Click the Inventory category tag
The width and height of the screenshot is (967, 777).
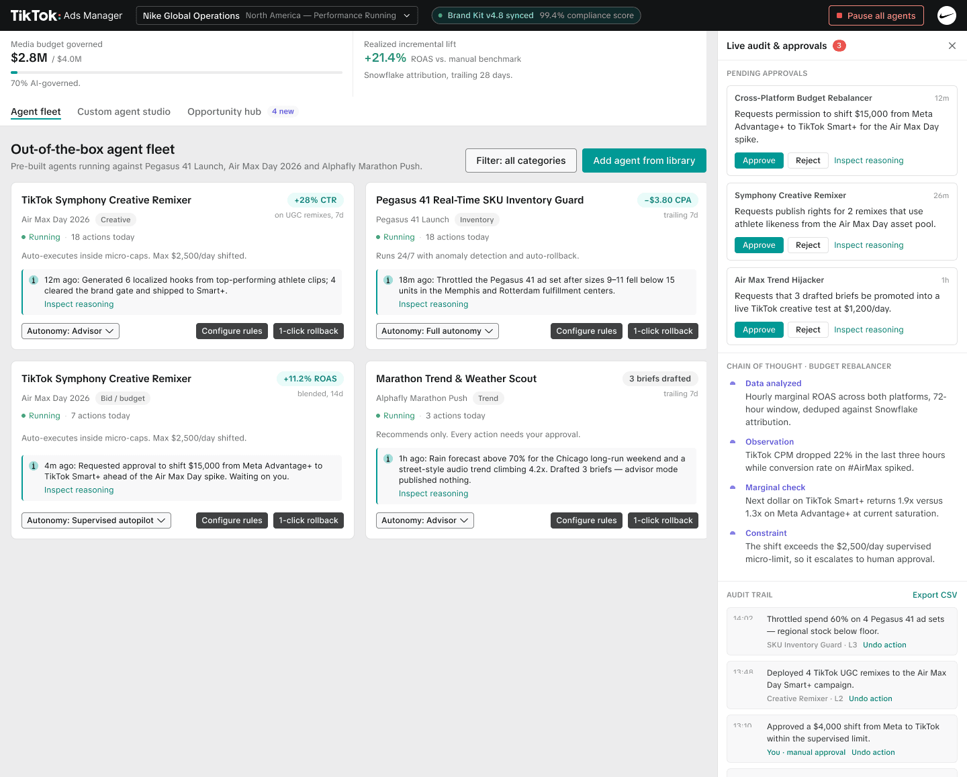477,220
